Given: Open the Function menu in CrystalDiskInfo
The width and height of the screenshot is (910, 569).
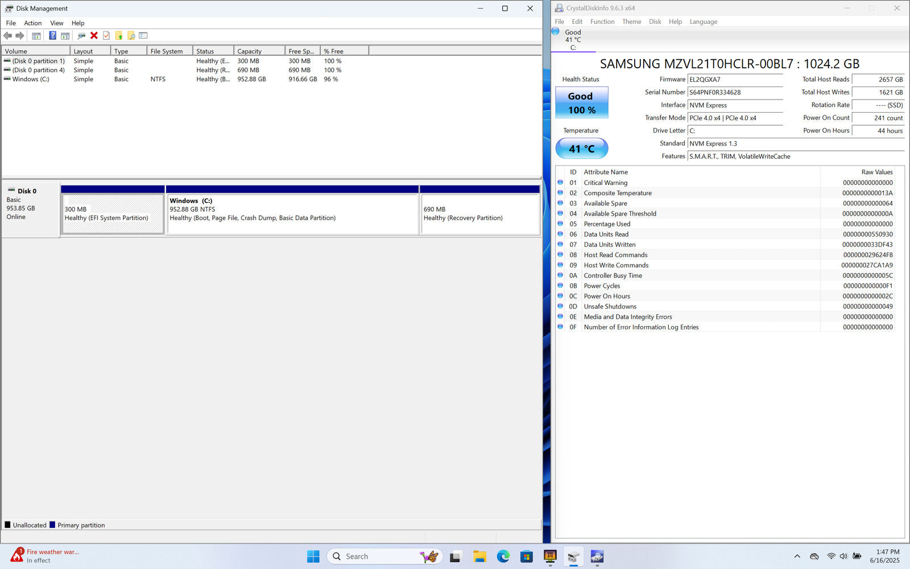Looking at the screenshot, I should pyautogui.click(x=602, y=22).
